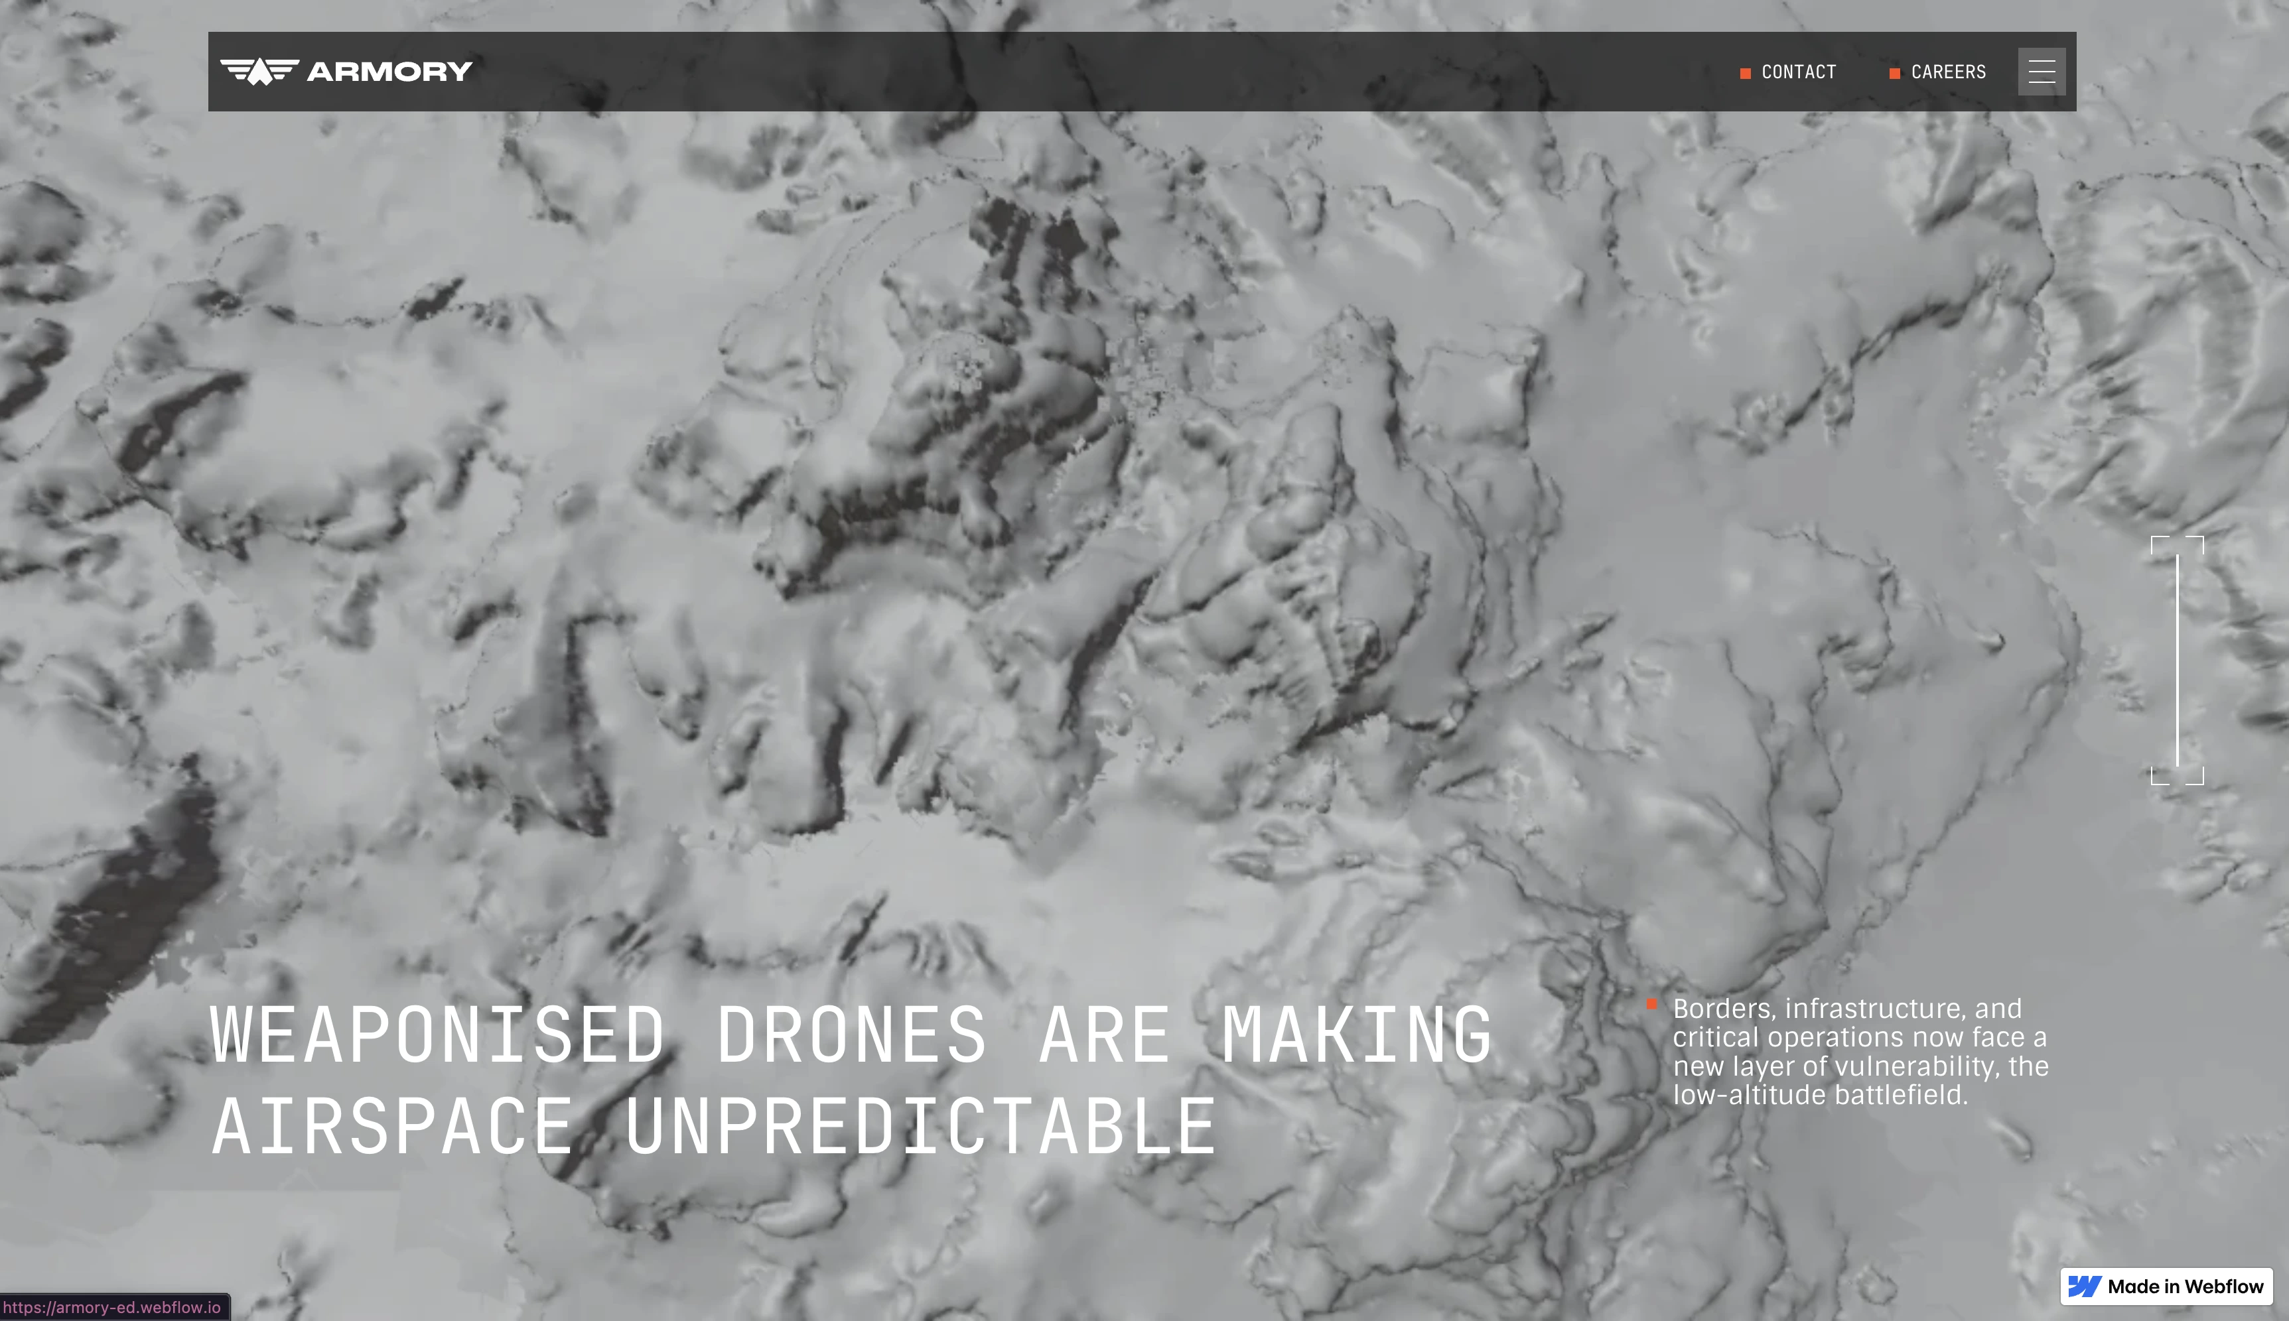Click the ARMORY wordmark text
Viewport: 2289px width, 1321px height.
389,72
